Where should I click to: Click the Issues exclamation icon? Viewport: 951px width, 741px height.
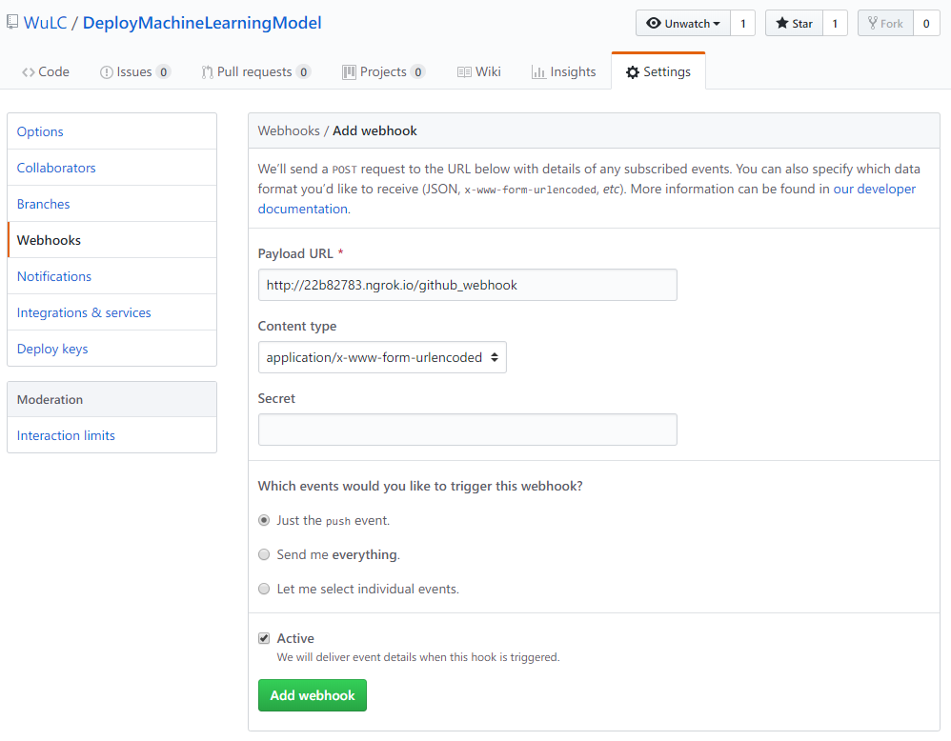pos(106,72)
